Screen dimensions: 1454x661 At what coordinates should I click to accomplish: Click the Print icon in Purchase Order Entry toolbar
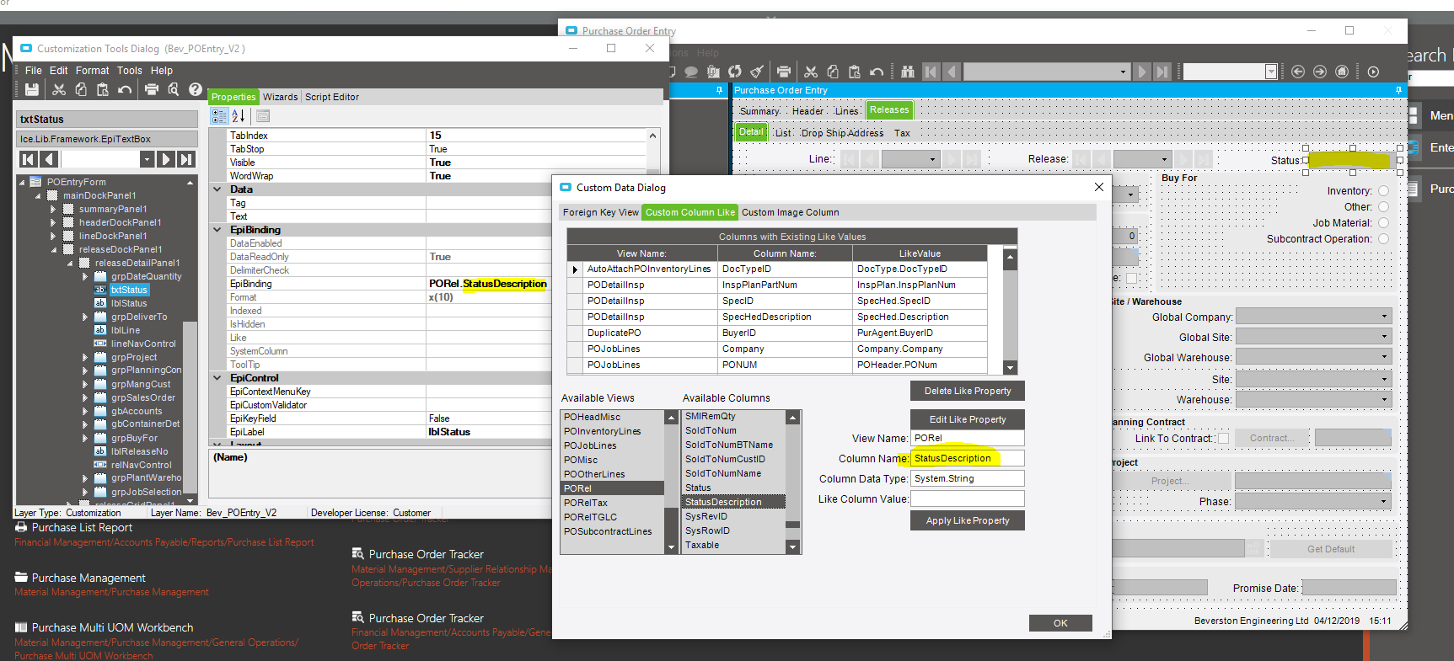click(784, 72)
